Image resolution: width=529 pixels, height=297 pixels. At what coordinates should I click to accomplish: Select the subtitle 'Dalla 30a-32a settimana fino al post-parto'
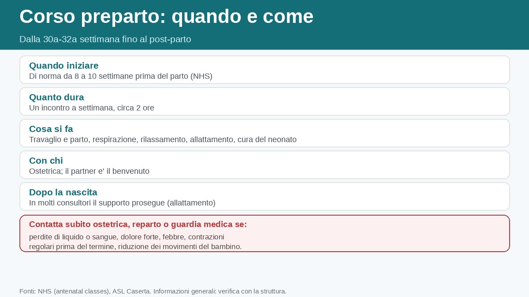[105, 39]
